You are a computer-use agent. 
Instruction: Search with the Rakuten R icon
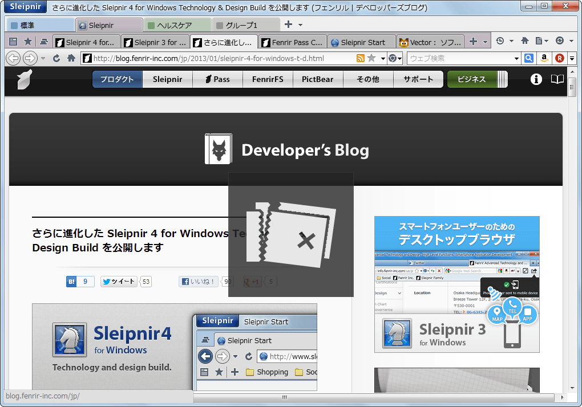(559, 58)
